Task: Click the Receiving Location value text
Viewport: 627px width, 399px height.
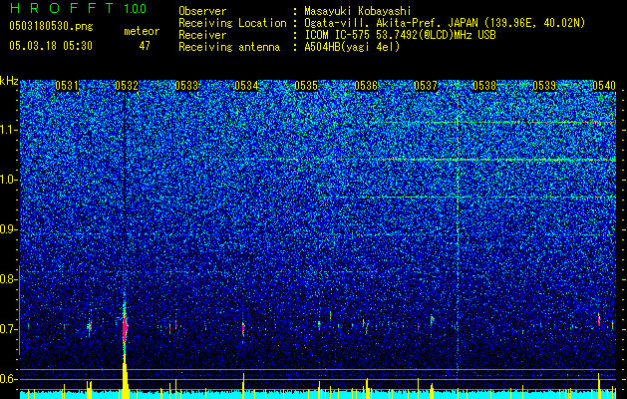Action: point(445,23)
